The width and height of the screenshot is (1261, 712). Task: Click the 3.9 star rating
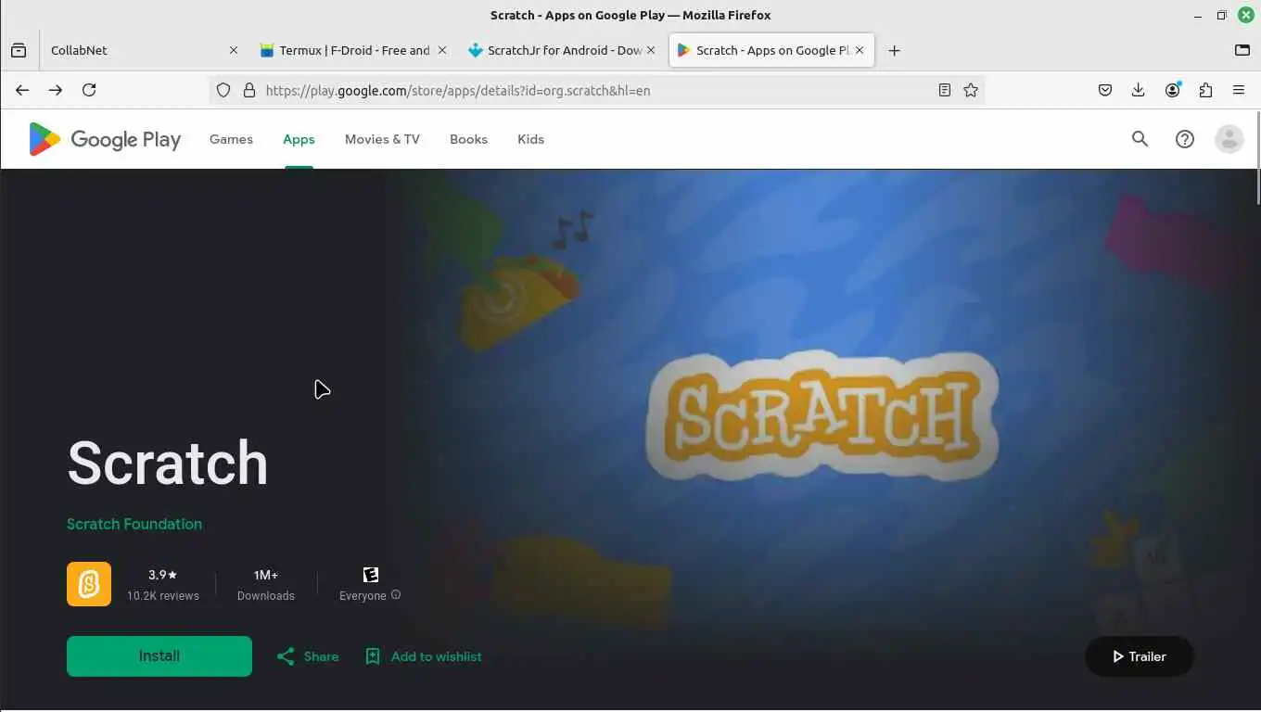(163, 575)
